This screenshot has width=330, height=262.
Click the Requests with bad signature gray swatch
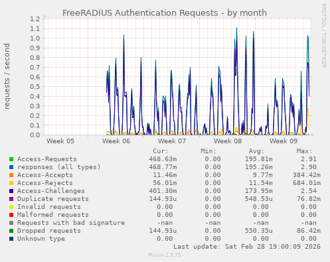point(11,223)
